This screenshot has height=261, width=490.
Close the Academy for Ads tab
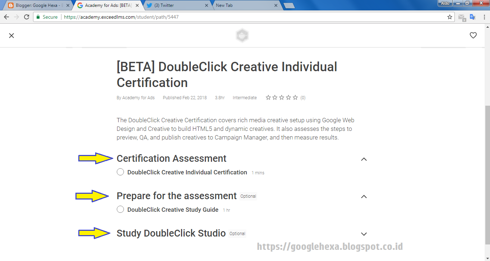[137, 5]
